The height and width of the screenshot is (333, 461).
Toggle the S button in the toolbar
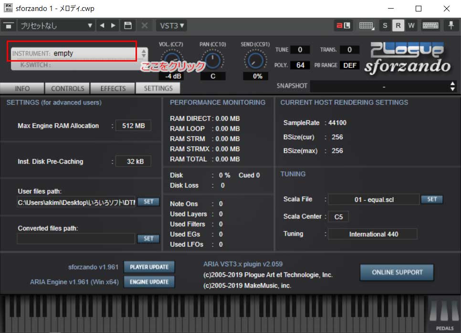(x=385, y=25)
